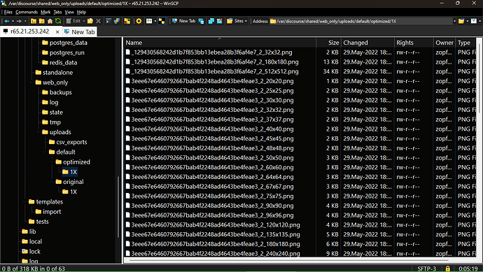Open session in PuTTY

(x=117, y=21)
